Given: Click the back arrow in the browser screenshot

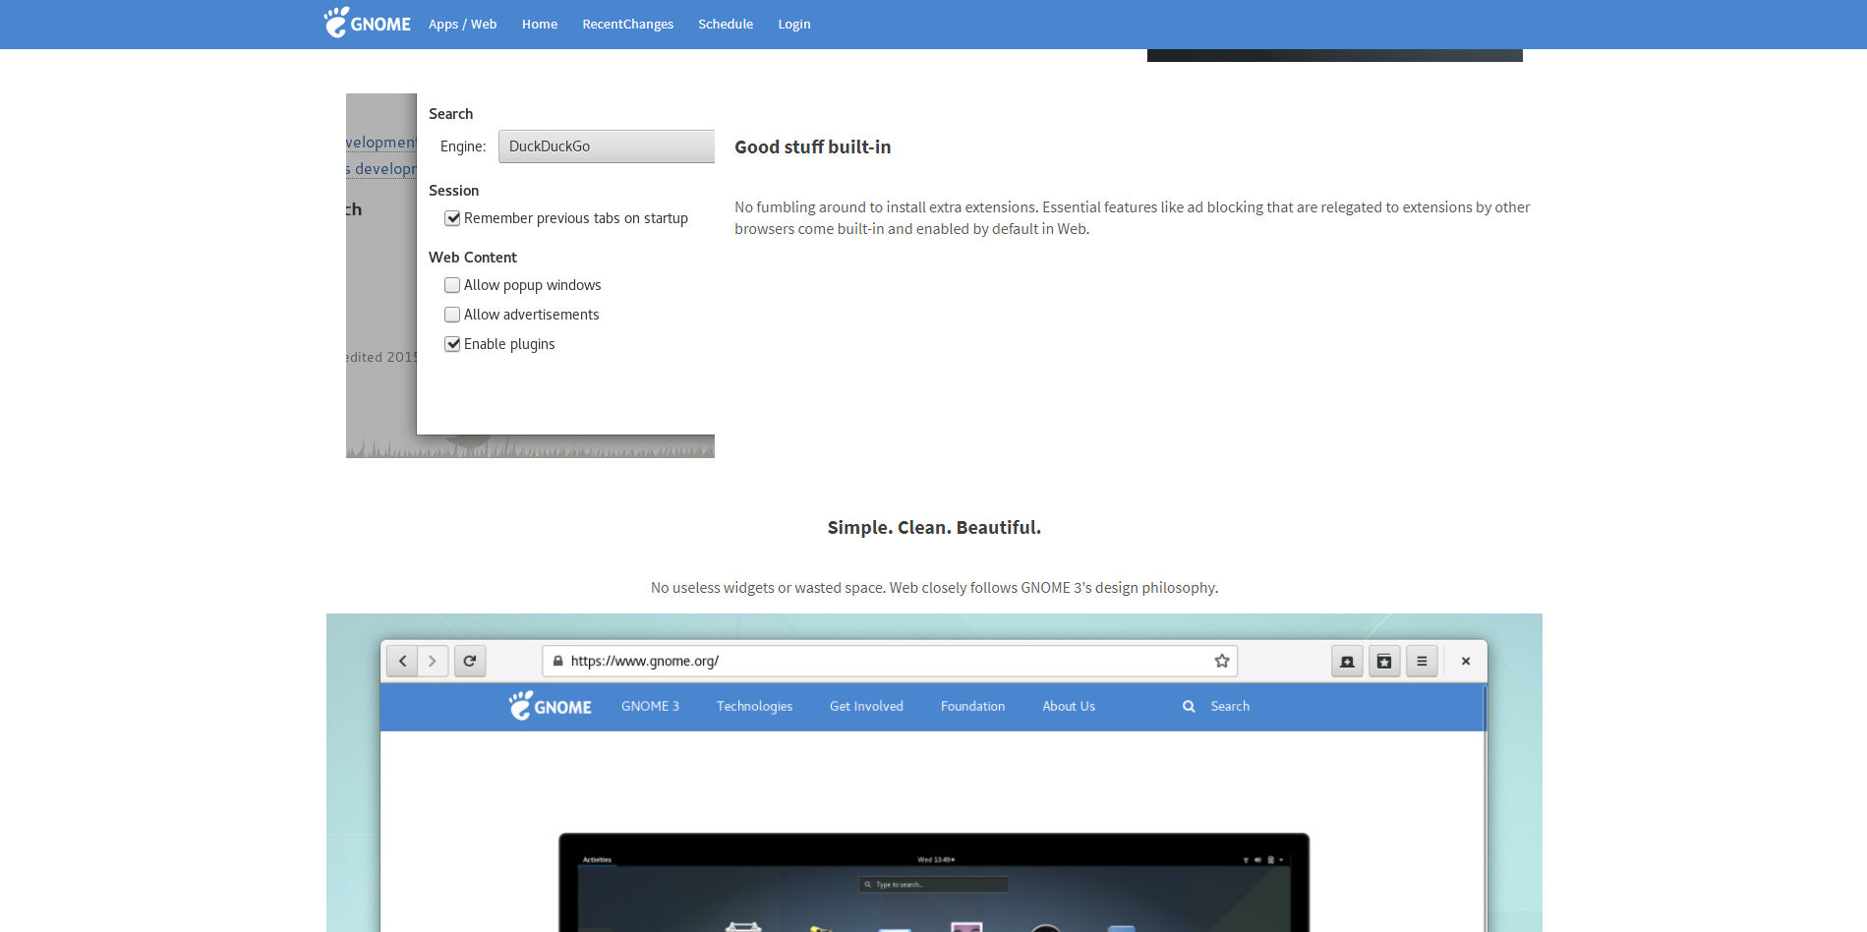Looking at the screenshot, I should tap(402, 661).
